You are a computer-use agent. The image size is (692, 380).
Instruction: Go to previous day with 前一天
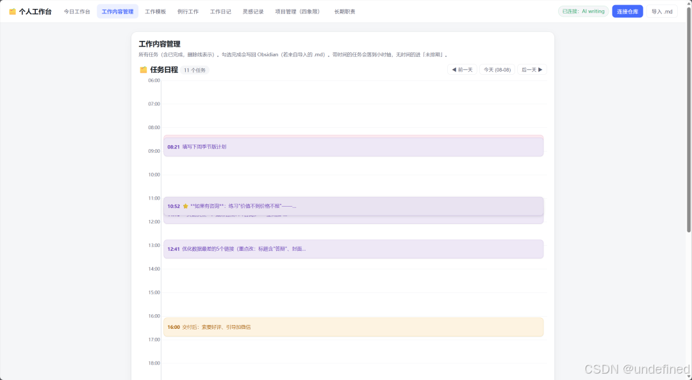pyautogui.click(x=462, y=70)
